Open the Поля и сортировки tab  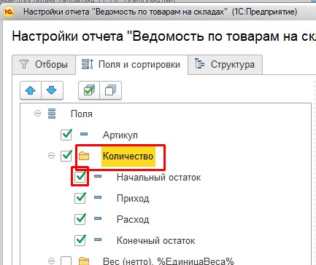131,65
